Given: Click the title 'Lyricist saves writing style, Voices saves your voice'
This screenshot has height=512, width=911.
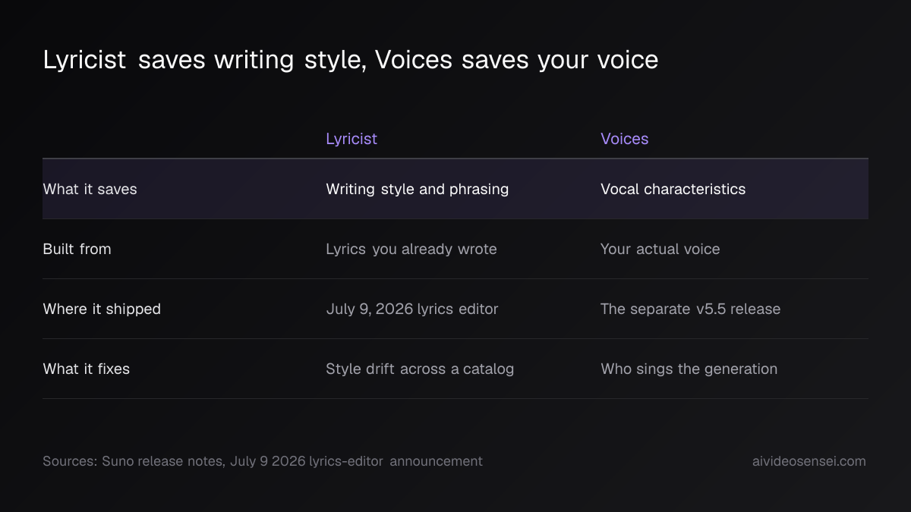Looking at the screenshot, I should pyautogui.click(x=351, y=60).
